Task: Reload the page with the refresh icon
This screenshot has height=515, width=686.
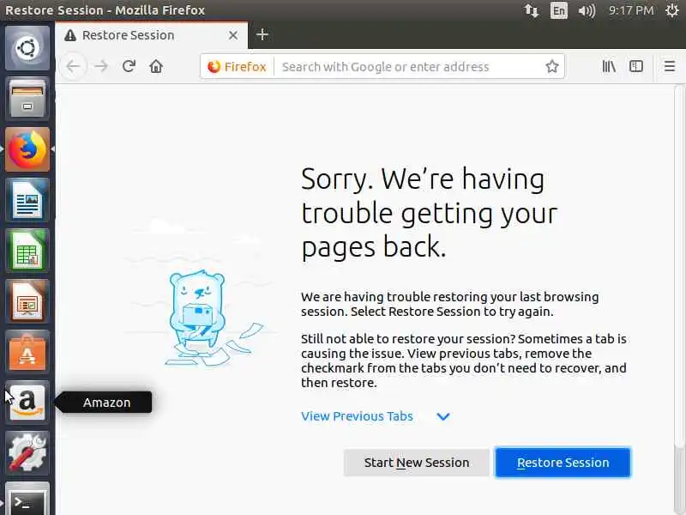Action: [x=129, y=66]
